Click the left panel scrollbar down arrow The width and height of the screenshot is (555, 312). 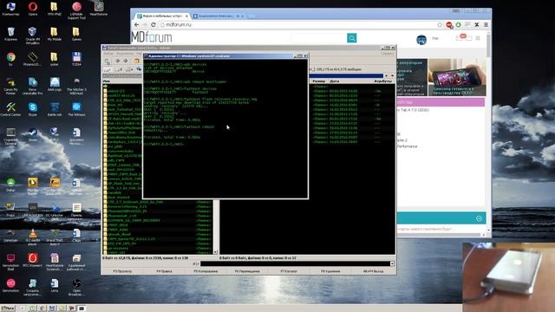point(215,252)
